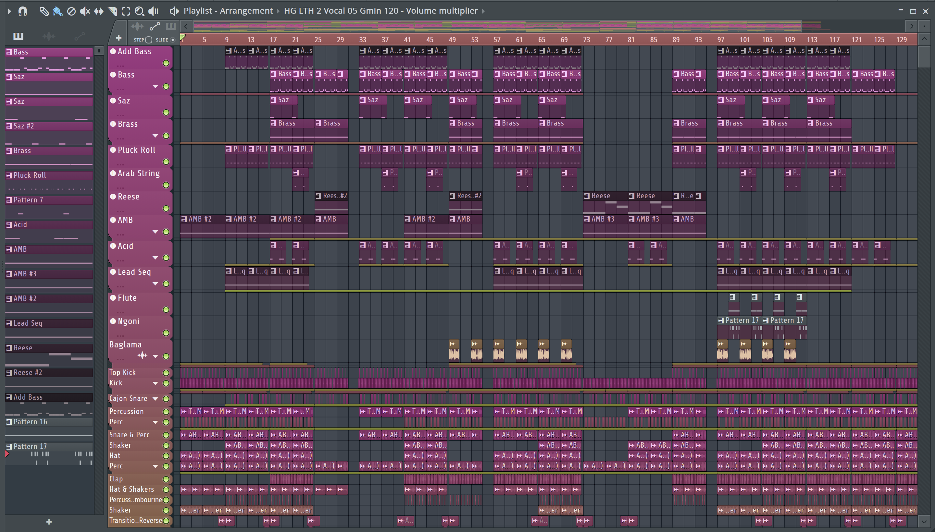
Task: Jump to bar 49 on timeline
Action: [452, 40]
